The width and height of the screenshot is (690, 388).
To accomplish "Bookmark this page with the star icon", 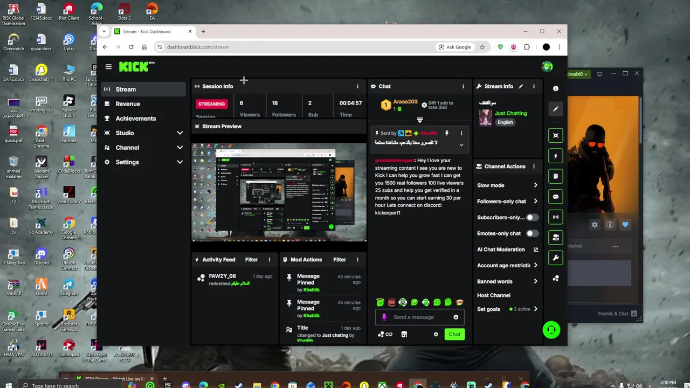I will click(482, 47).
